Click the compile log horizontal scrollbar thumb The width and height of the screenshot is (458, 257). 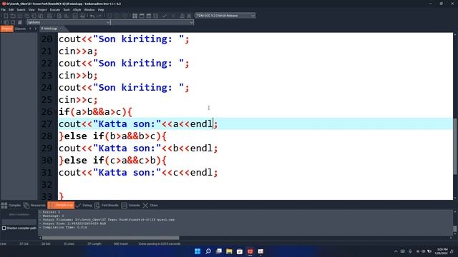click(110, 238)
